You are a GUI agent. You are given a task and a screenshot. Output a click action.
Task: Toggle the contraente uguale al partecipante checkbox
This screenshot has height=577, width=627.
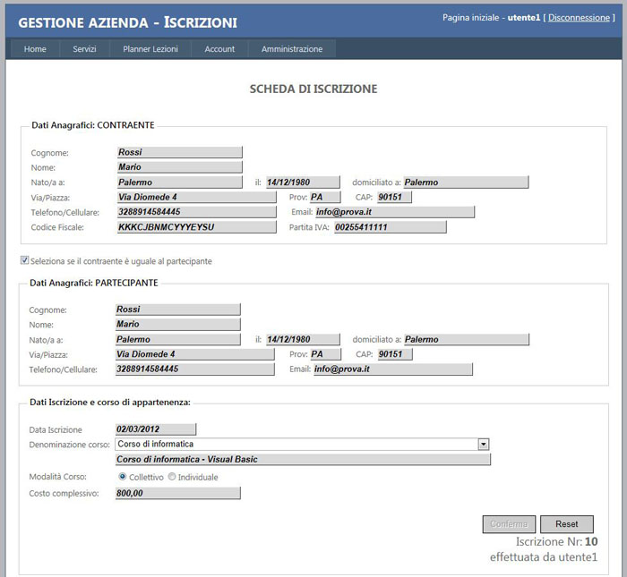(x=24, y=260)
